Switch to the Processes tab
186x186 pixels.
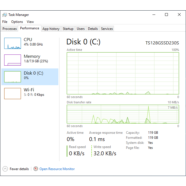(x=9, y=29)
